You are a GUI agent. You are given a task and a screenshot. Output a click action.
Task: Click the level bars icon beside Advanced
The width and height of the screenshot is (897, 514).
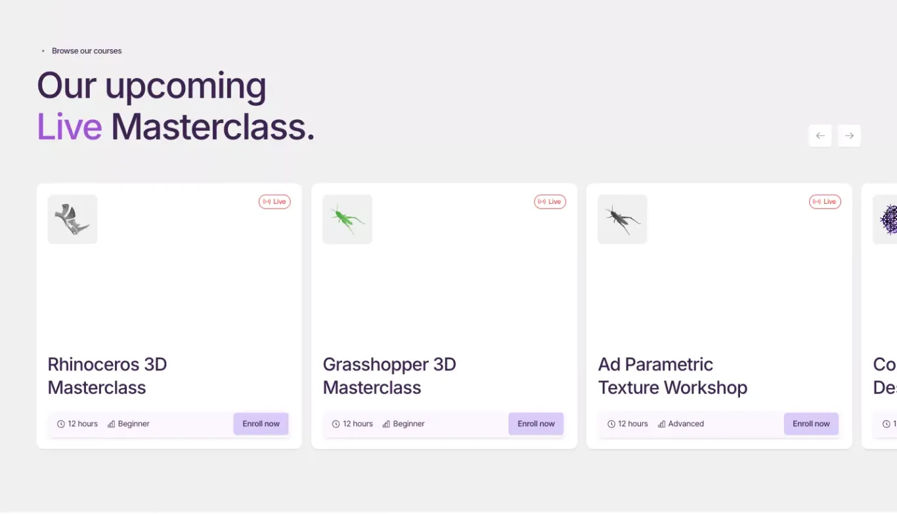coord(661,424)
